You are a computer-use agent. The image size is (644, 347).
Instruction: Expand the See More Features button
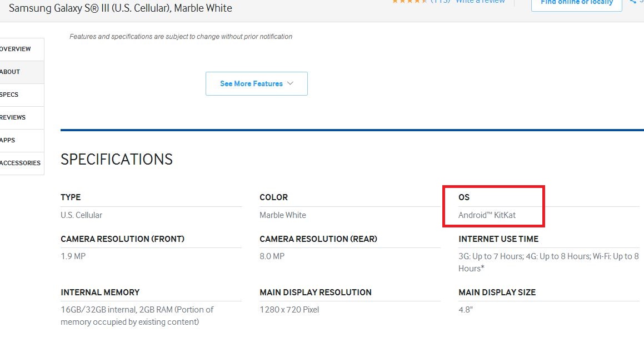click(x=256, y=83)
